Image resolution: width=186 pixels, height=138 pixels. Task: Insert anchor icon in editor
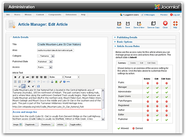point(52,82)
